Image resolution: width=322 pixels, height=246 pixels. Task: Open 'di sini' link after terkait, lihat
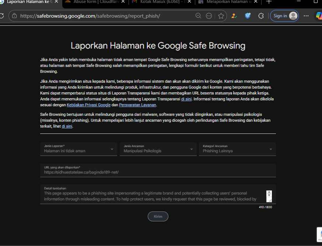(x=67, y=126)
